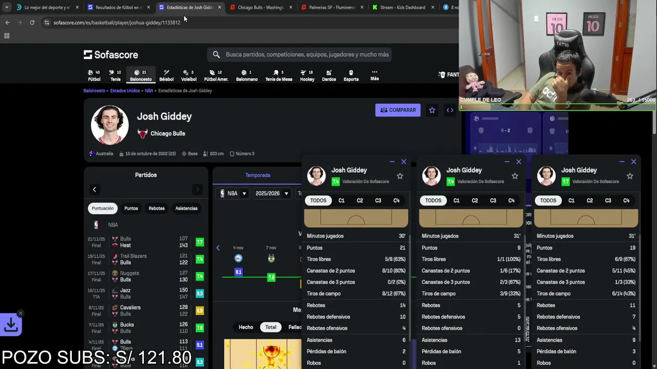Open the Nuggets vs Bulls match
Image resolution: width=657 pixels, height=369 pixels.
click(146, 276)
